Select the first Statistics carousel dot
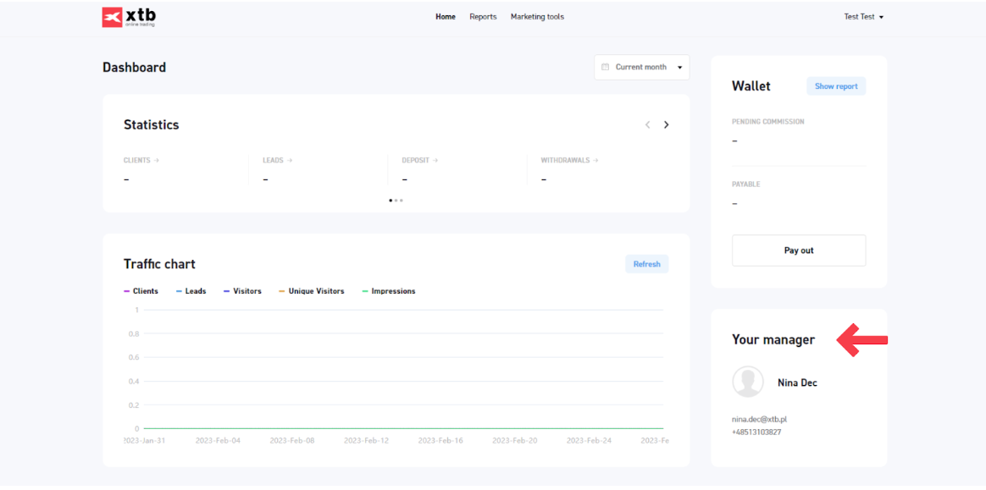This screenshot has width=986, height=490. pyautogui.click(x=391, y=201)
